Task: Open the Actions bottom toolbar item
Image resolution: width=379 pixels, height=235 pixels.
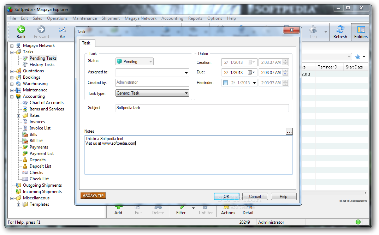Action: (228, 210)
